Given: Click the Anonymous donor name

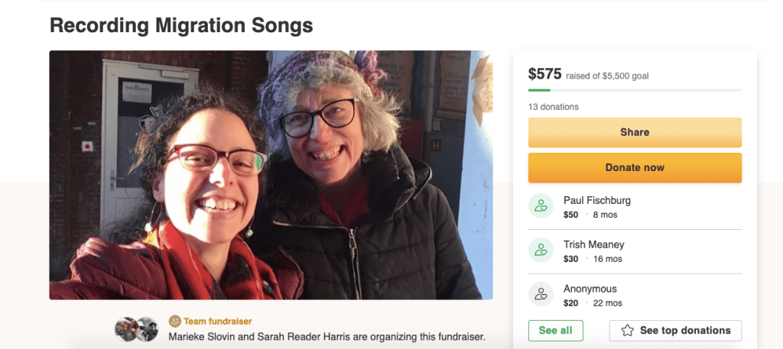Looking at the screenshot, I should pyautogui.click(x=590, y=289).
